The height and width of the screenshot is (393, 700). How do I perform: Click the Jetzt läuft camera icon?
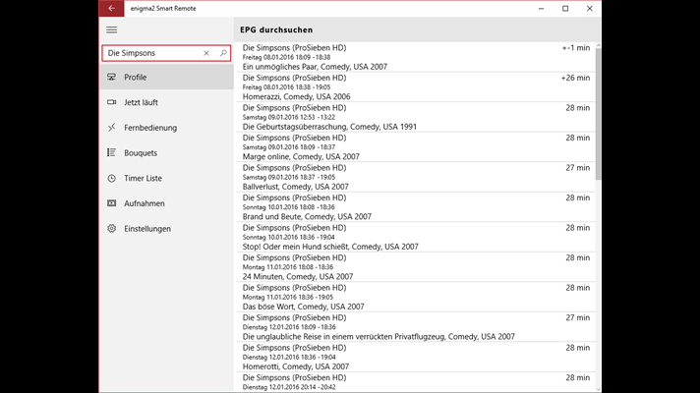[112, 102]
